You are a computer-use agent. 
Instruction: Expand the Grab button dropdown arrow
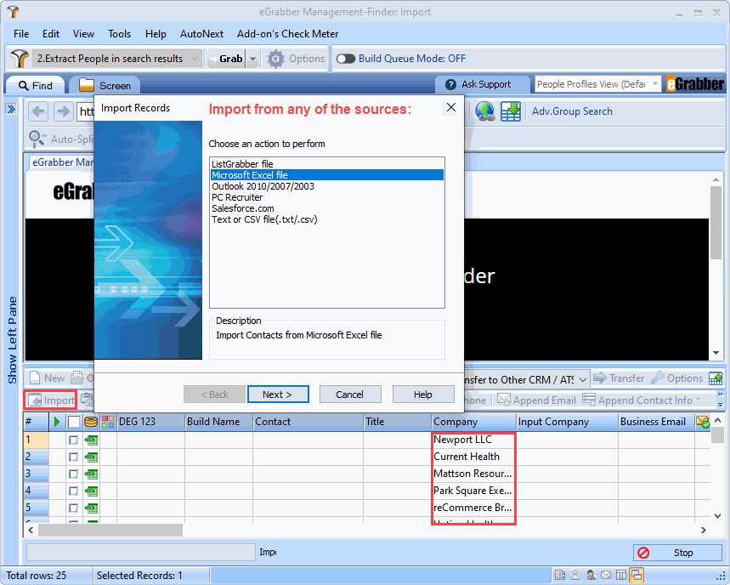(x=252, y=60)
